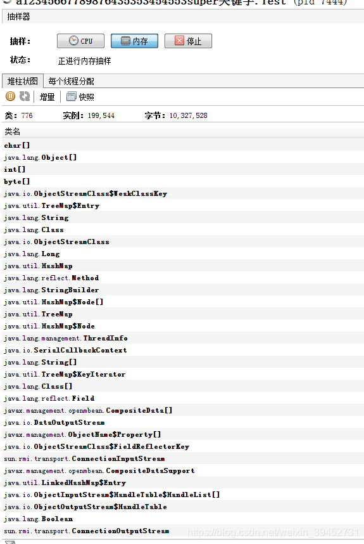
Task: Select java.lang.Object[] row
Action: point(183,157)
